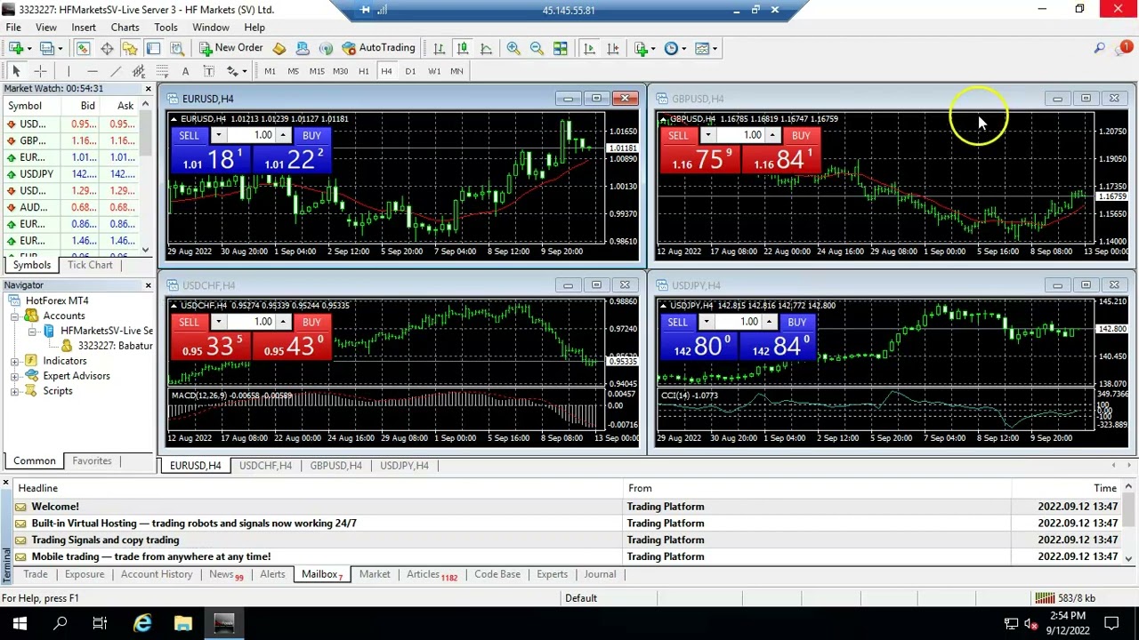This screenshot has height=640, width=1139.
Task: Select the Vertical Line drawing tool
Action: click(69, 71)
